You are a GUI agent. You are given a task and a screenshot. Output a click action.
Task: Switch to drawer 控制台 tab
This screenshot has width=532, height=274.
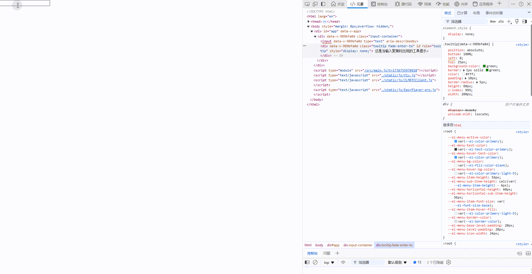tap(312, 253)
